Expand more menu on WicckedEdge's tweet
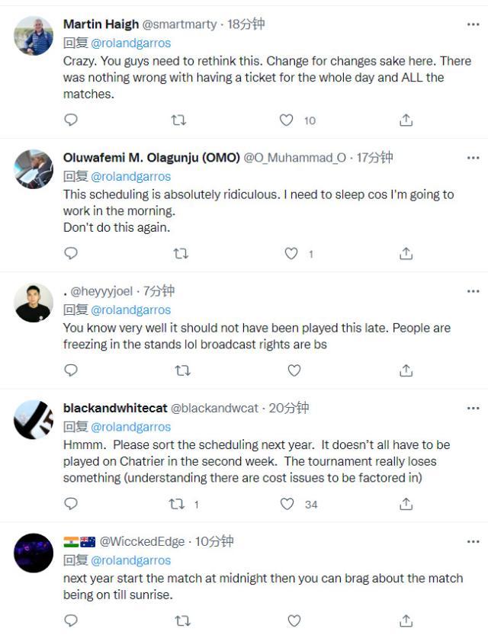This screenshot has width=488, height=635. tap(473, 541)
